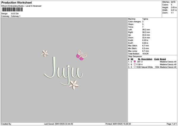178x126 pixels.
Task: Click the 'Down:' row value 33.4 mm
Action: click(x=146, y=38)
